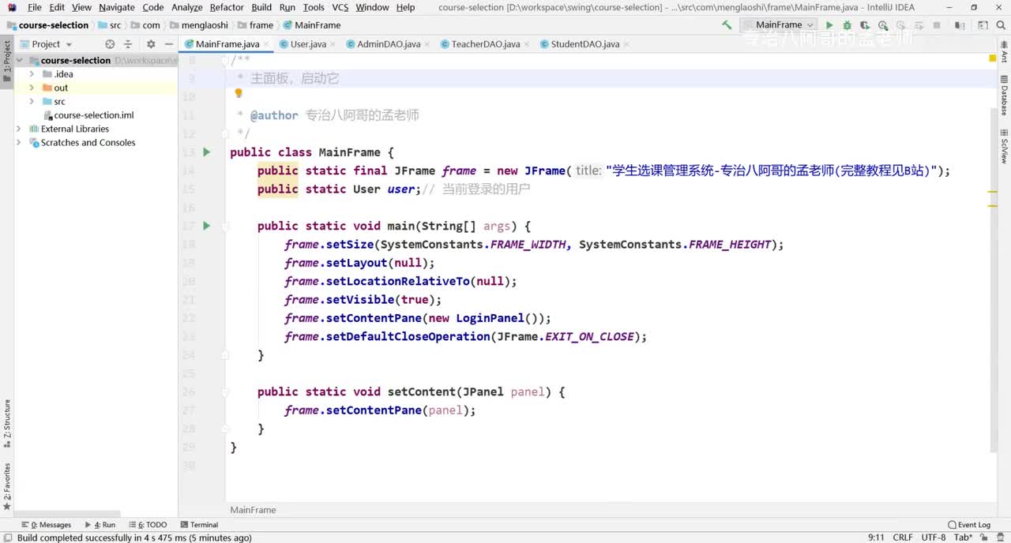Toggle the 1: Project side tab
Viewport: 1011px width, 543px height.
tap(7, 61)
